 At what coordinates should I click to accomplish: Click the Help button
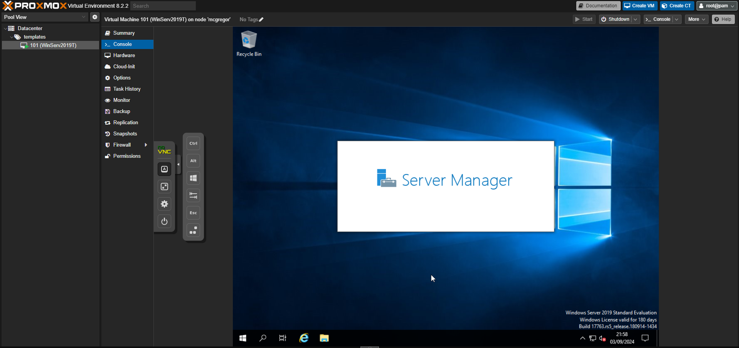[723, 19]
